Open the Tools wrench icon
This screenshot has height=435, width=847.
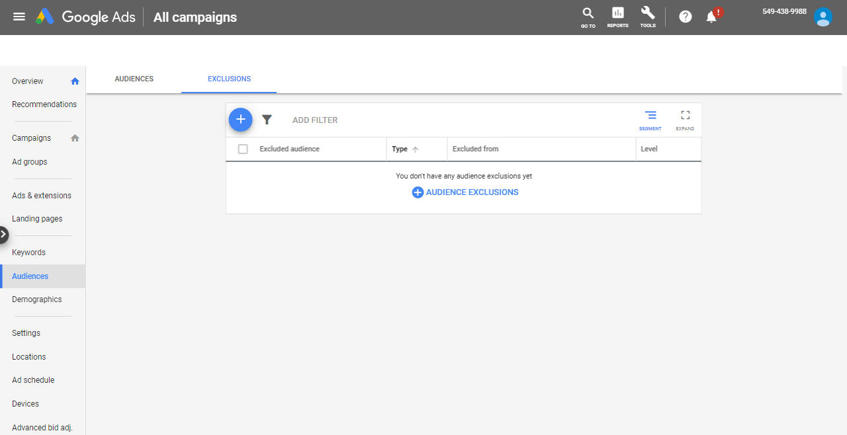[648, 17]
